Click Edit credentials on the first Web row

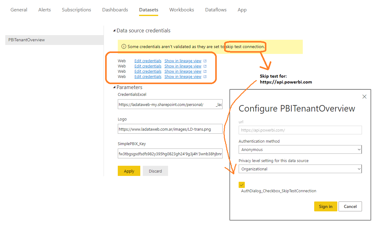click(148, 61)
